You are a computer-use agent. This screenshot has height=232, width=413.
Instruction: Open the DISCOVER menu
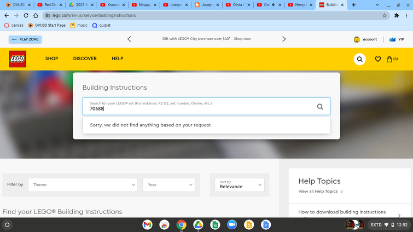(x=85, y=59)
